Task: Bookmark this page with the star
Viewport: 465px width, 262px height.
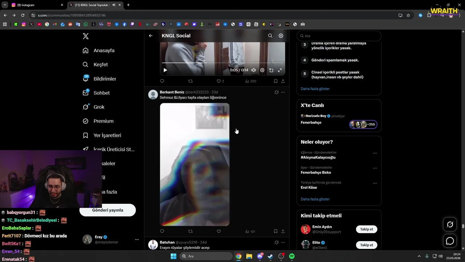Action: pos(408,15)
